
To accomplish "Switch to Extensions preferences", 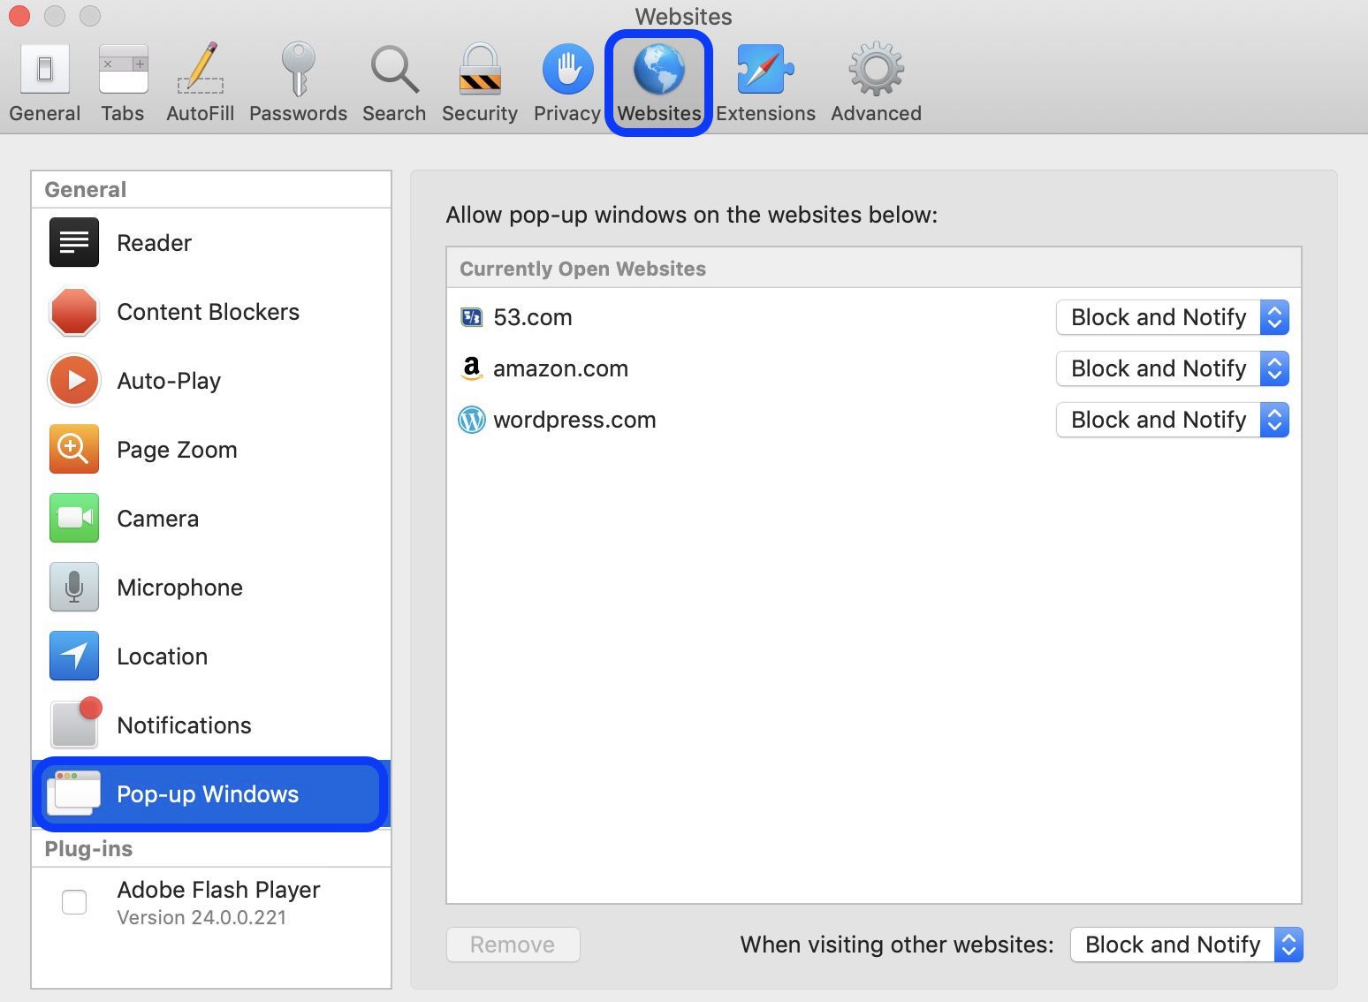I will pyautogui.click(x=765, y=80).
